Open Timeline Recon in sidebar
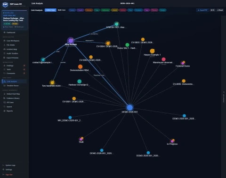The width and height of the screenshot is (226, 178). tap(13, 86)
